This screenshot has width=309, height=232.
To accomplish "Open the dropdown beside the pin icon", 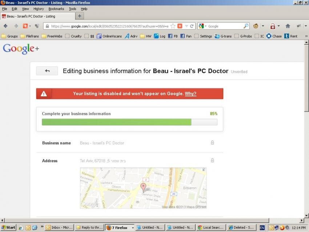I will pos(306,26).
